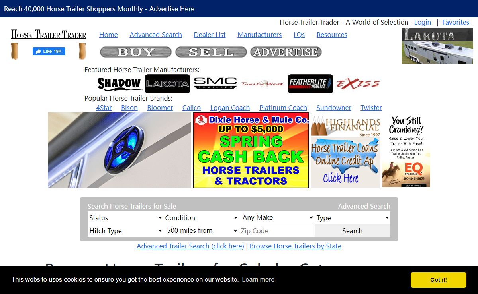Image resolution: width=478 pixels, height=294 pixels.
Task: Open the Shadow manufacturer logo
Action: [x=119, y=84]
